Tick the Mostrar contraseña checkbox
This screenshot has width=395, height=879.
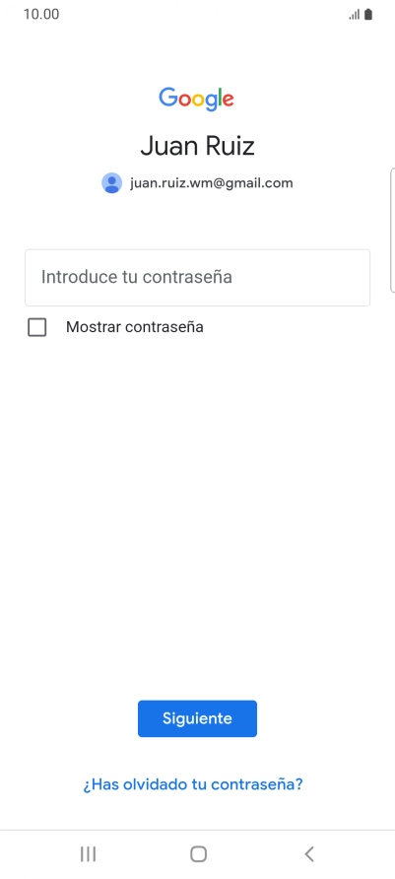[37, 327]
